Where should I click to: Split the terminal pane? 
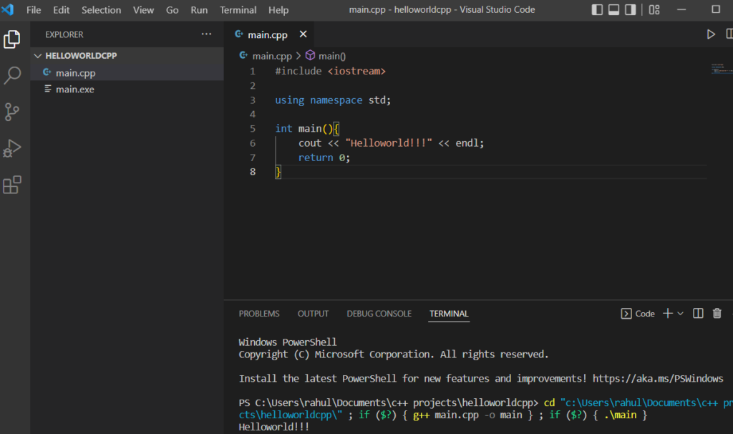699,314
